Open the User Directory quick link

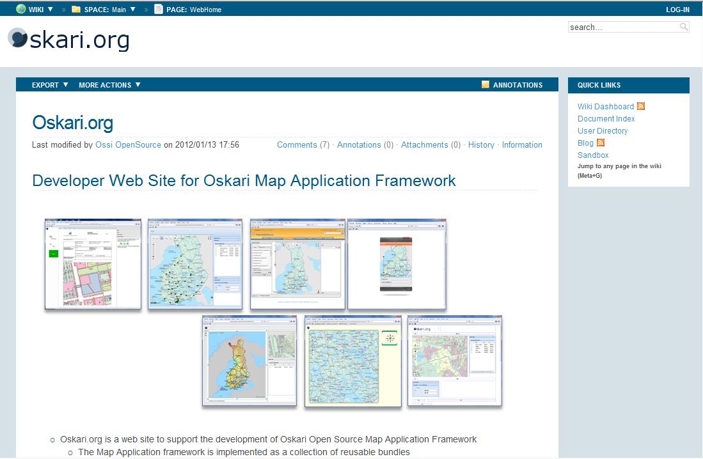(602, 130)
